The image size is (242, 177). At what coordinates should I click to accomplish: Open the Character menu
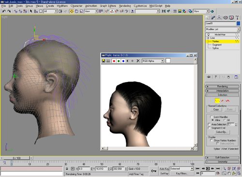point(76,6)
